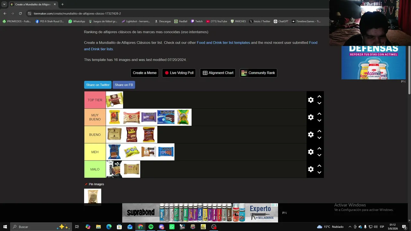Open the YouTube bookmark
411x231 pixels.
[217, 21]
